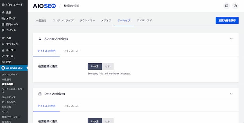Open the notifications inbox icon in header
This screenshot has height=123, width=244.
click(227, 6)
